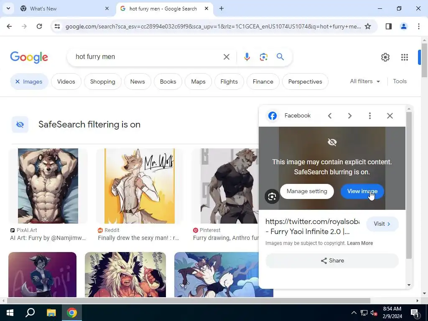Open the Google apps grid
Screen dimensions: 428x321
point(405,57)
